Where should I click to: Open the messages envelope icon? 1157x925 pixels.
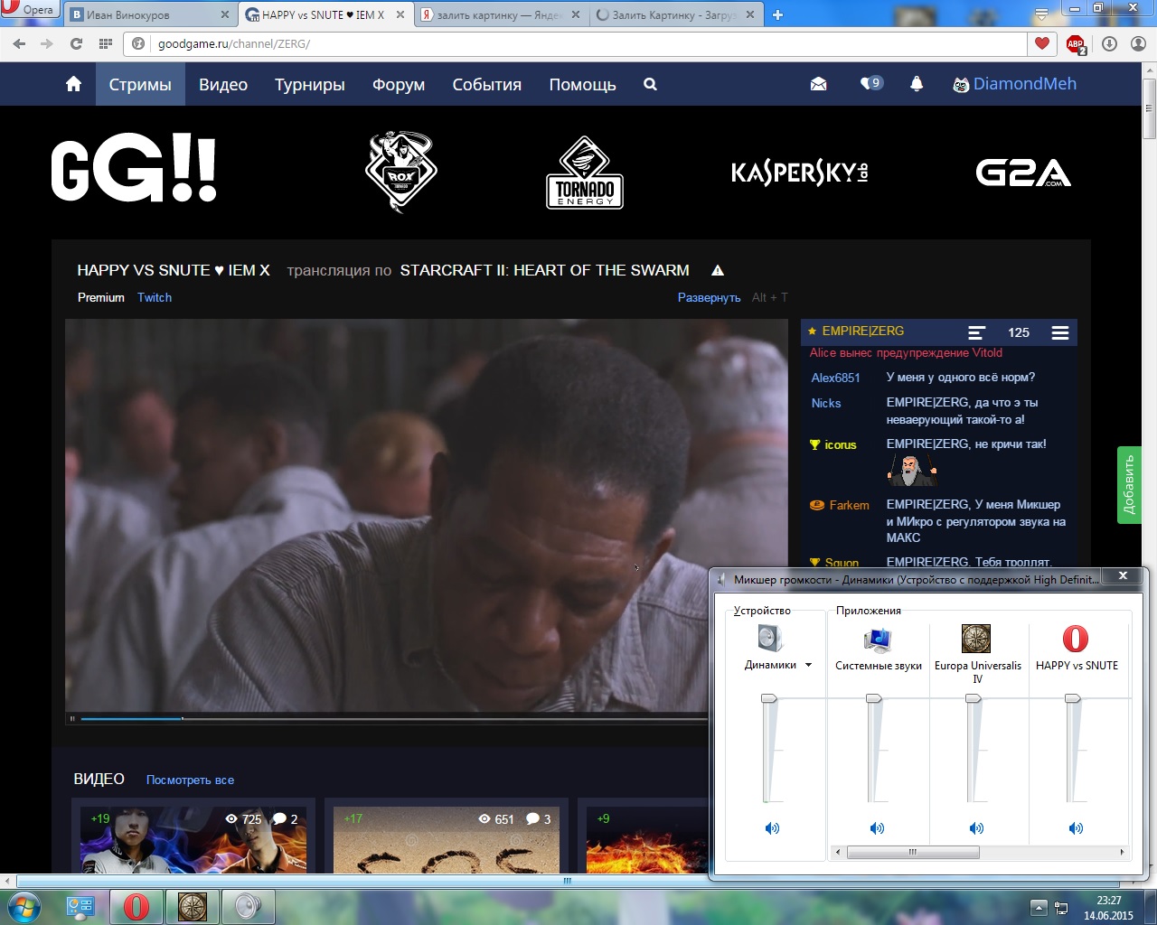pyautogui.click(x=818, y=84)
